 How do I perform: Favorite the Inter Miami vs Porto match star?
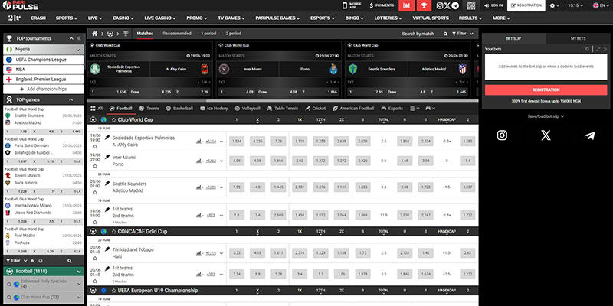[94, 166]
